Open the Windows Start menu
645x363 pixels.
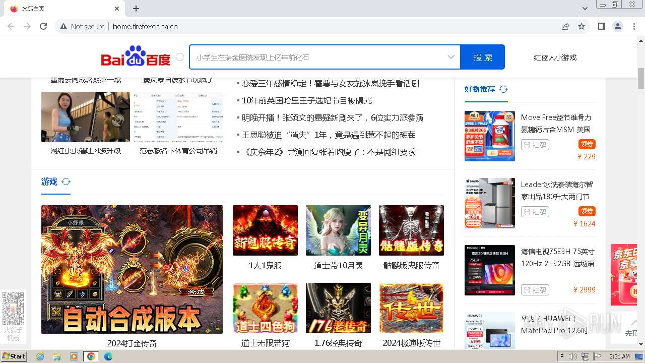pyautogui.click(x=14, y=356)
